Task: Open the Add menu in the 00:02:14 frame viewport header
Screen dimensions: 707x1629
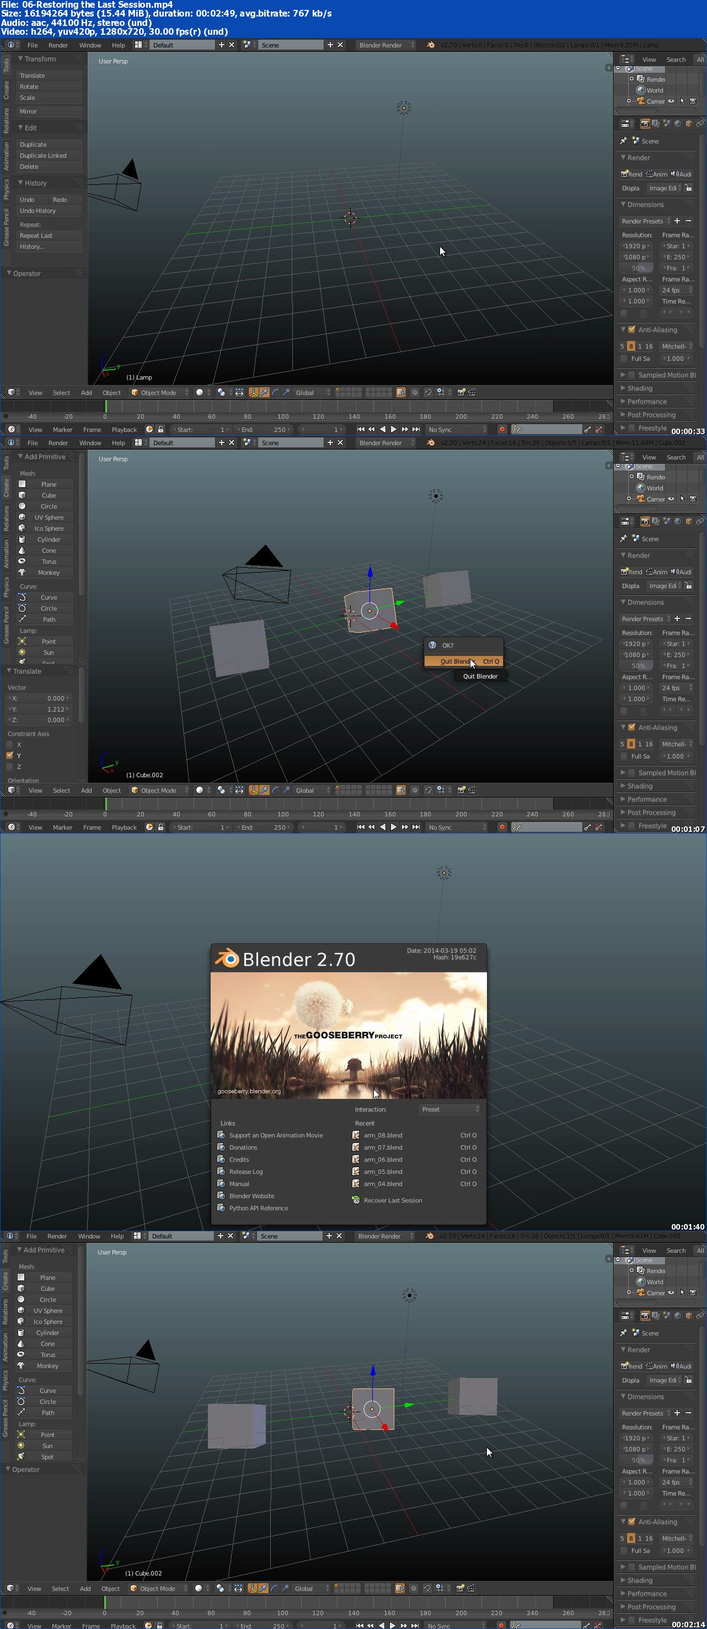Action: 85,1589
